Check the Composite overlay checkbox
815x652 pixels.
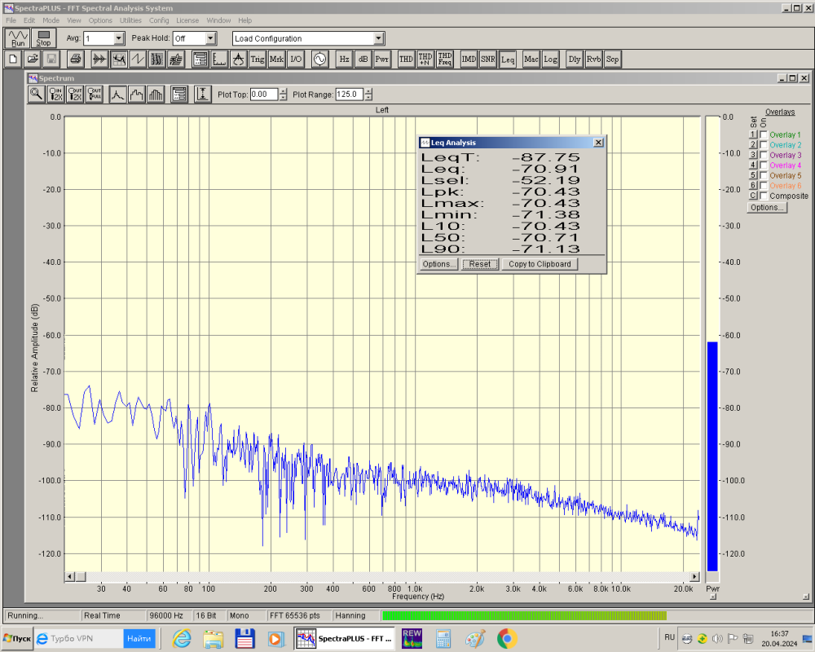click(764, 196)
